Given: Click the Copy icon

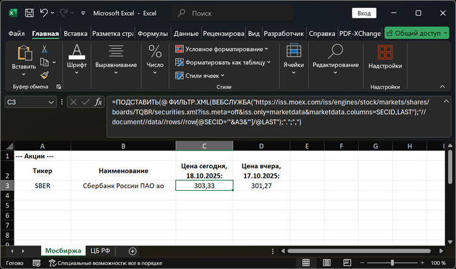Looking at the screenshot, I should [44, 63].
